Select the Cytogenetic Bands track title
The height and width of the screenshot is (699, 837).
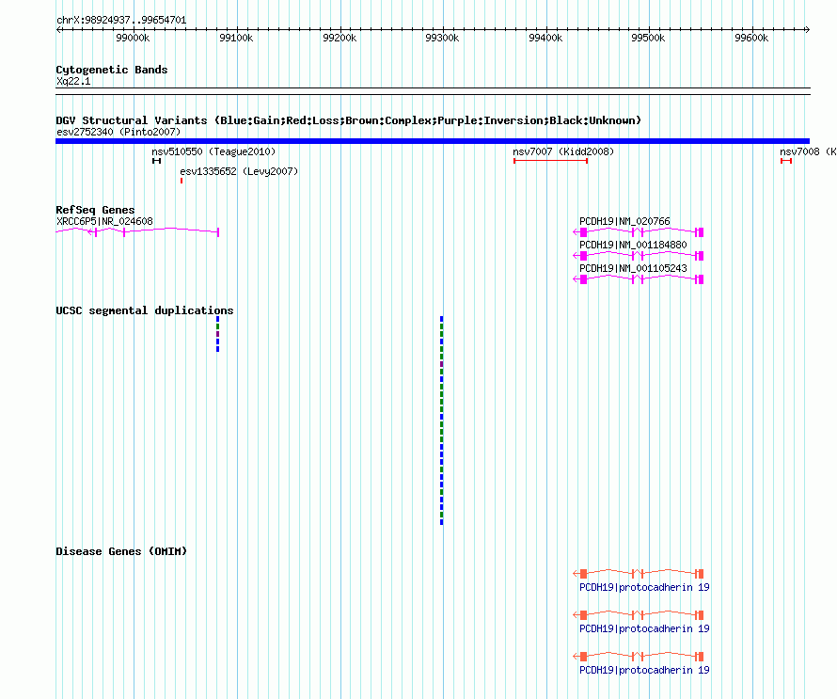click(112, 70)
